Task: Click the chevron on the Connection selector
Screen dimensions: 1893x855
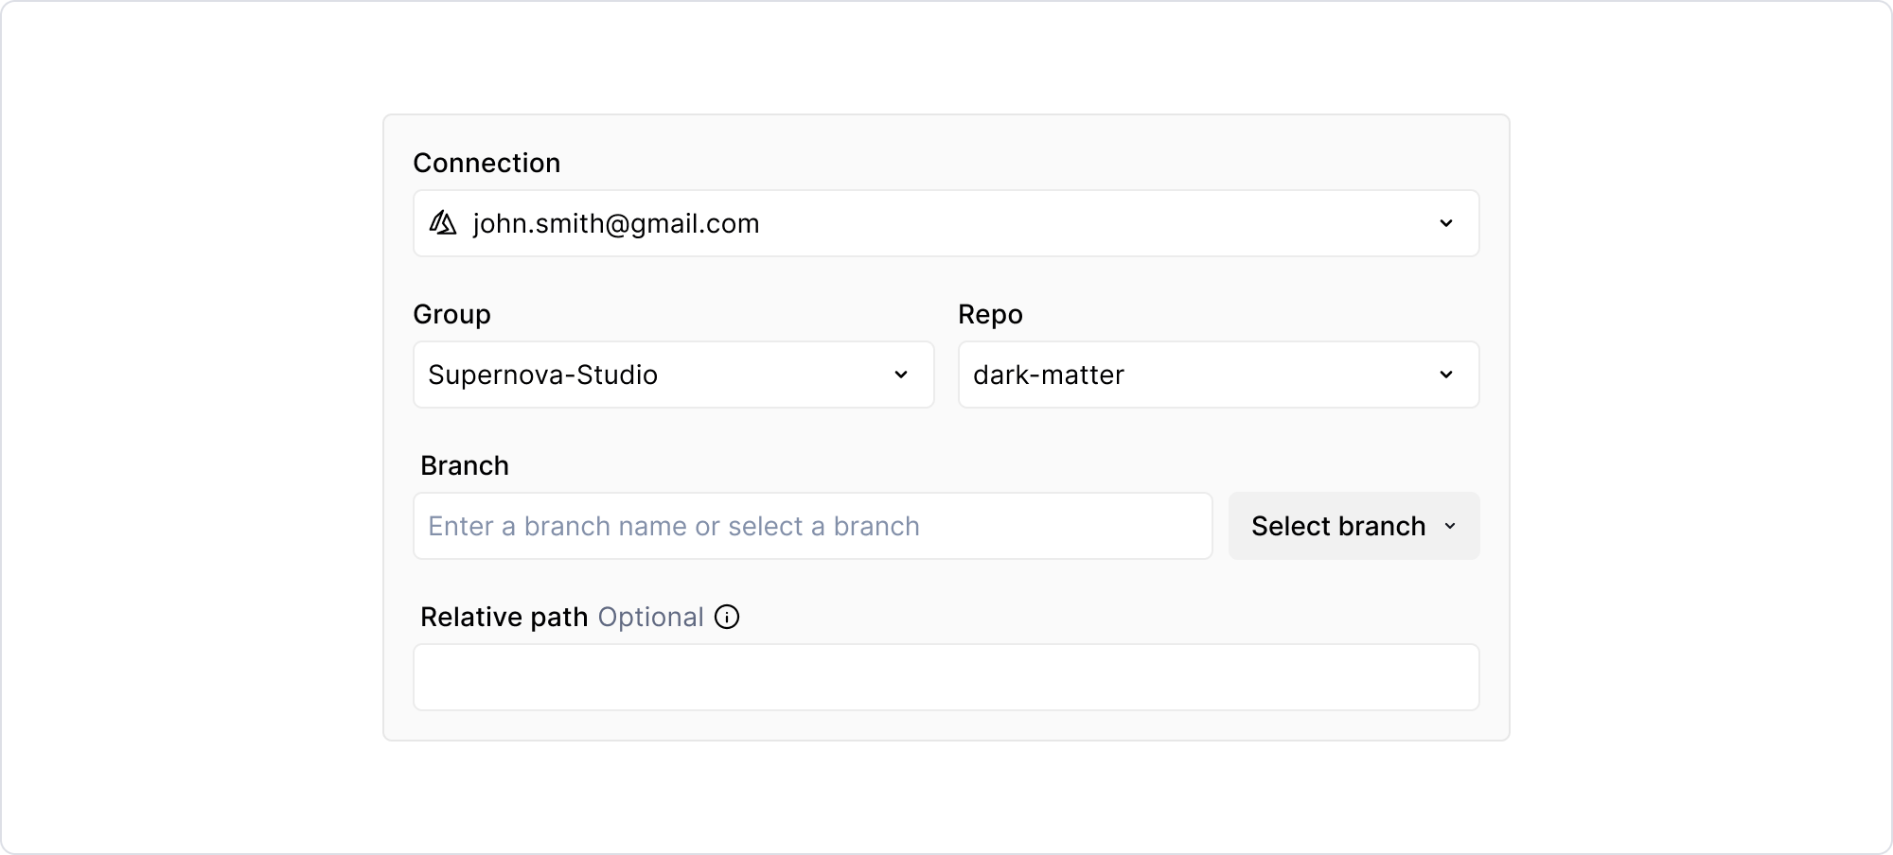Action: [1446, 223]
